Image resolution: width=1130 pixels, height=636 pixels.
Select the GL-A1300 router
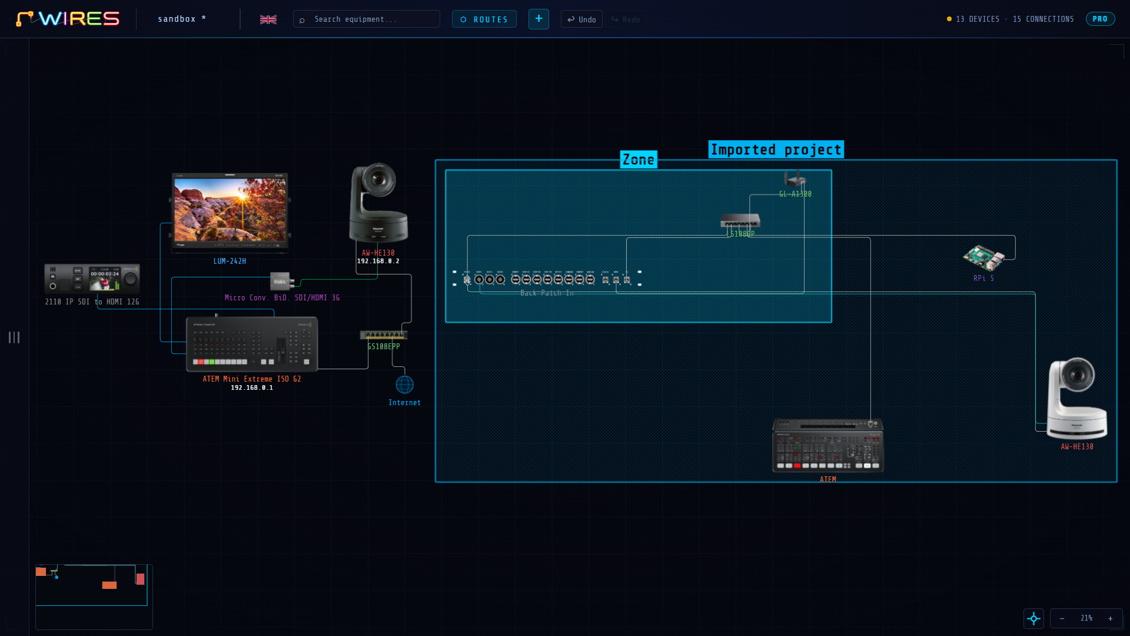coord(795,178)
